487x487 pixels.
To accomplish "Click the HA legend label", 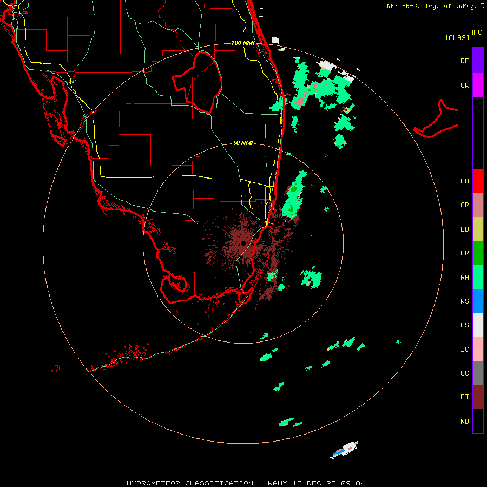I will coord(464,181).
